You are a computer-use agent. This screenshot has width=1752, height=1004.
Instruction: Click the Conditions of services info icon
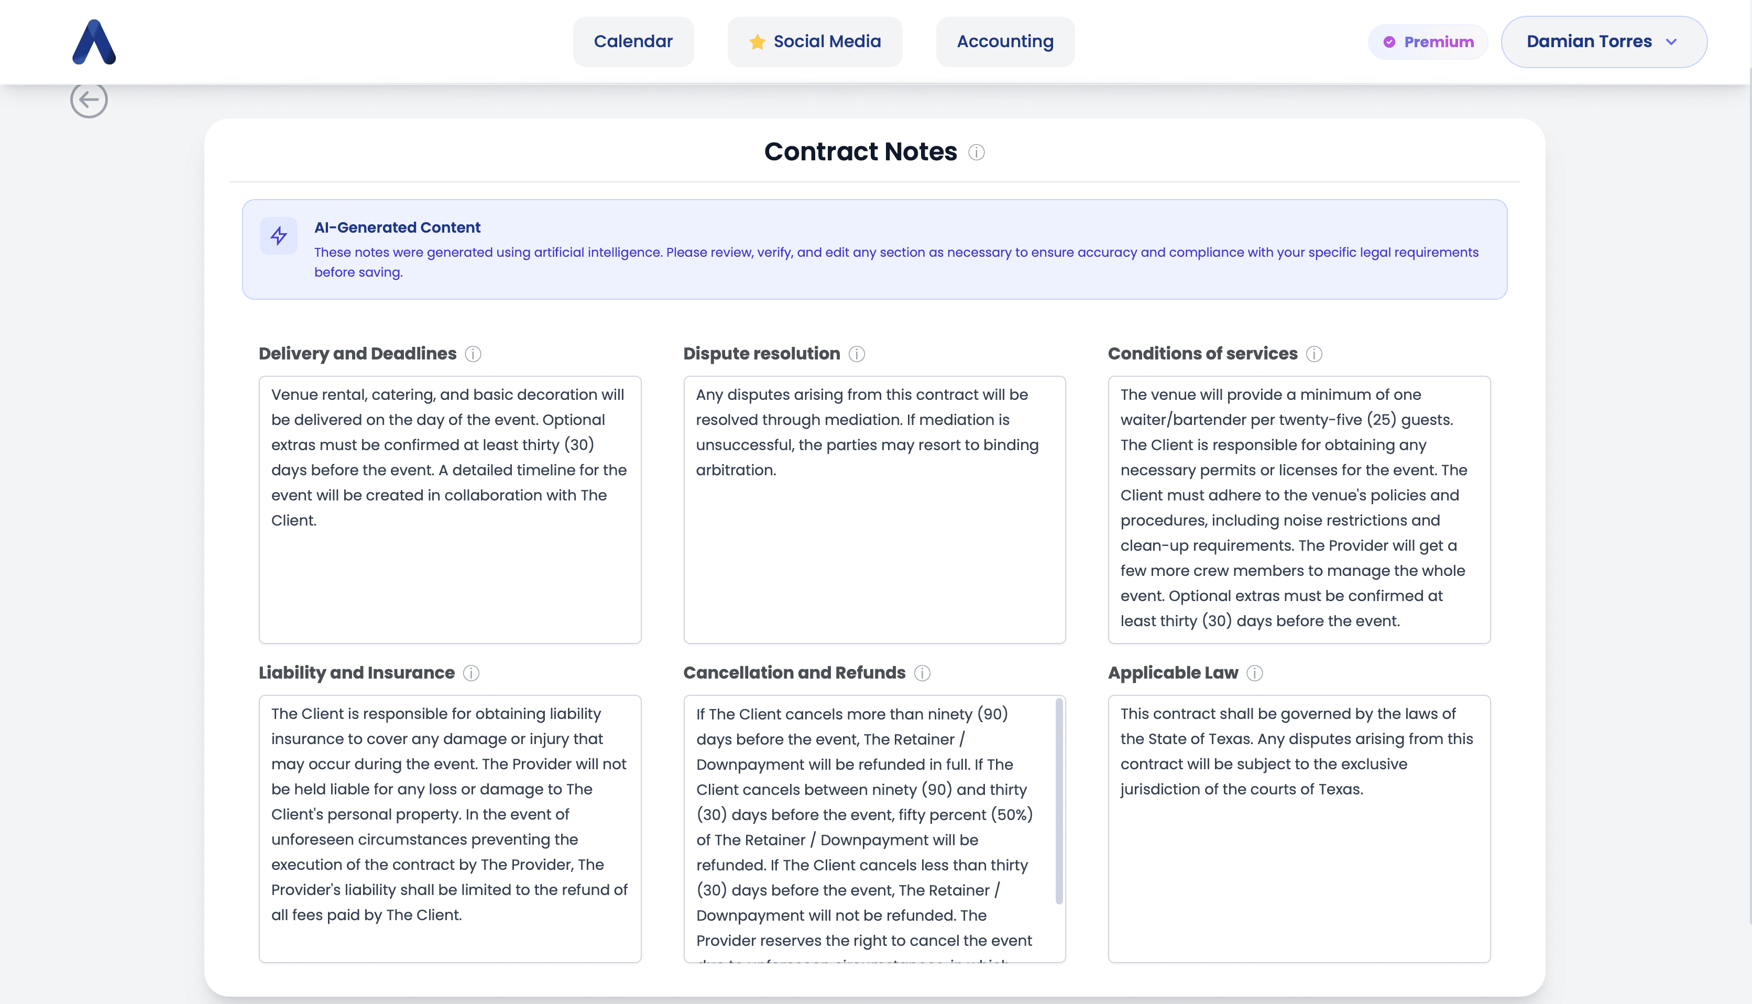(x=1313, y=354)
